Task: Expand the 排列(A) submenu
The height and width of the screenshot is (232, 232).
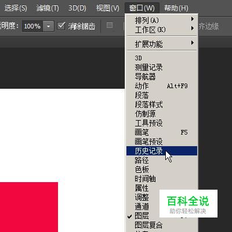Action: 162,20
